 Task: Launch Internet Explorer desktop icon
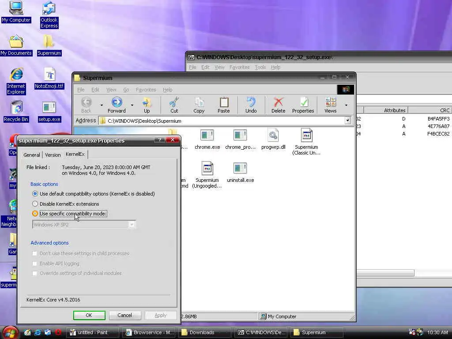[x=16, y=81]
